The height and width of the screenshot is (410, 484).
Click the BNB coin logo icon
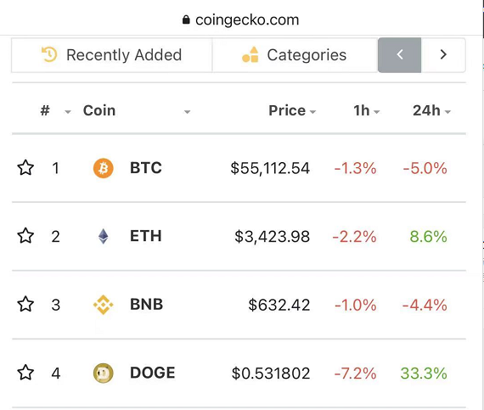click(103, 305)
